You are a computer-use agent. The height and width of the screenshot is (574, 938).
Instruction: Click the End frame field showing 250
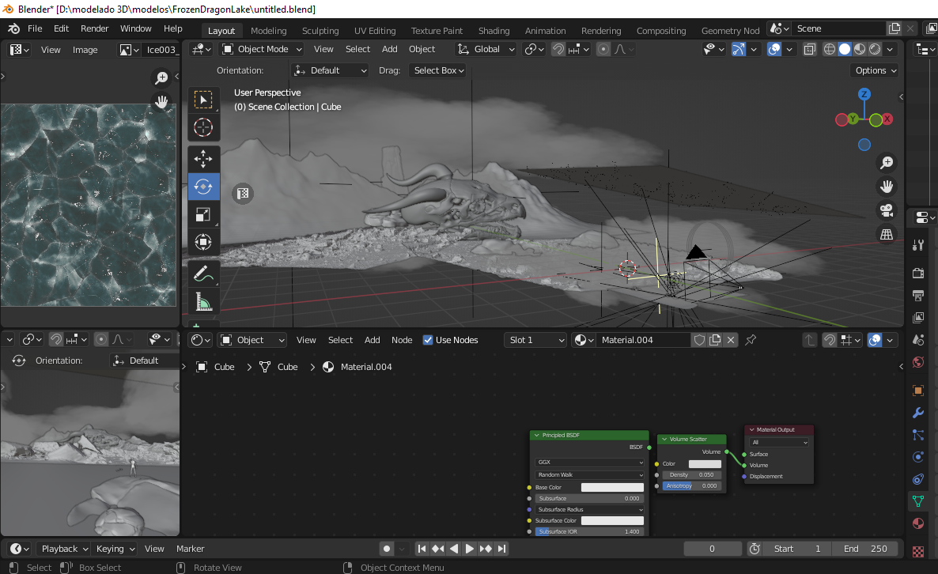point(865,548)
